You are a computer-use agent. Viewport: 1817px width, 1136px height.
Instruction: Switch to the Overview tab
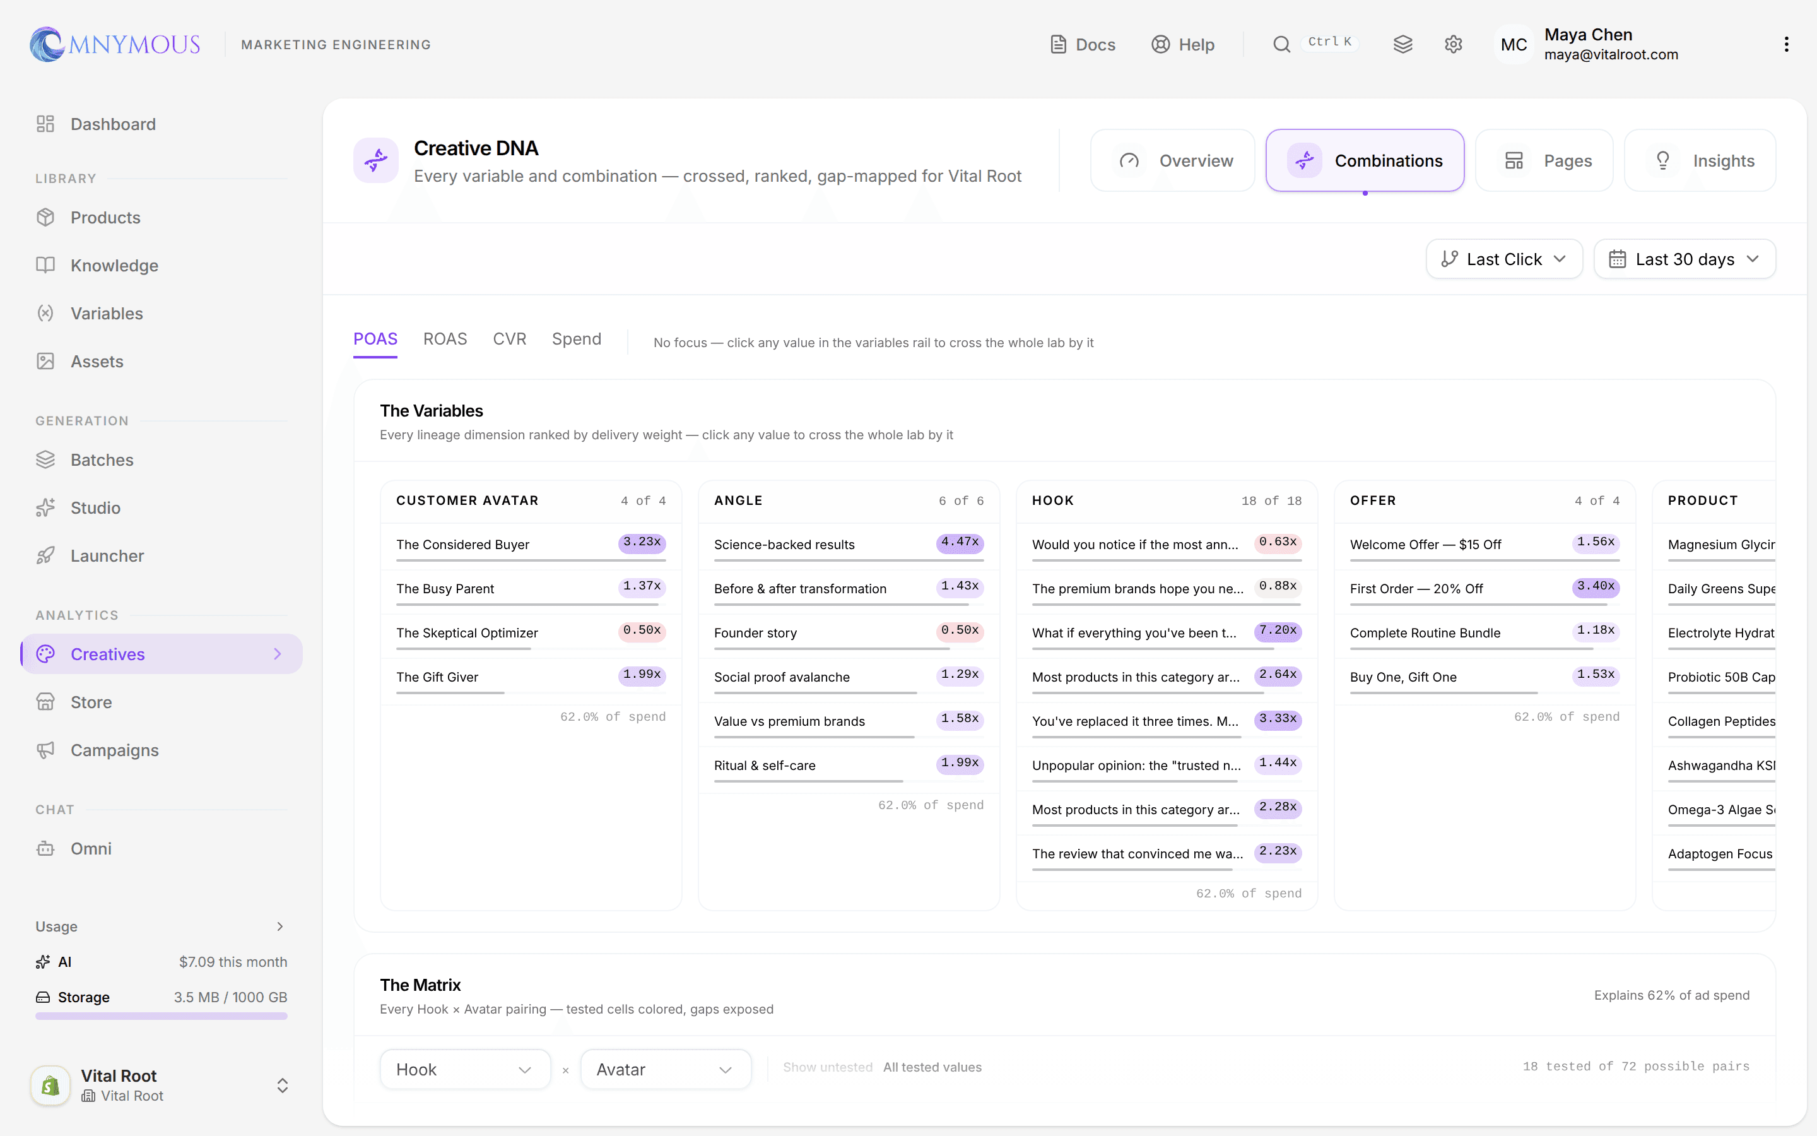pyautogui.click(x=1173, y=161)
